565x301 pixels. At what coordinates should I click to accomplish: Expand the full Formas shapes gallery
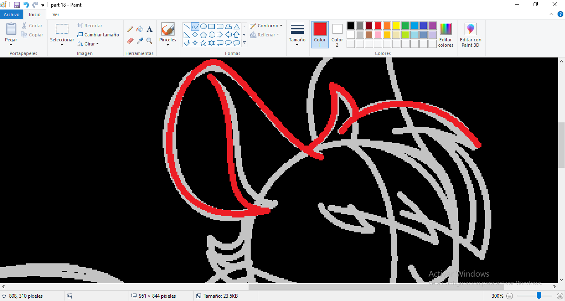[x=244, y=43]
